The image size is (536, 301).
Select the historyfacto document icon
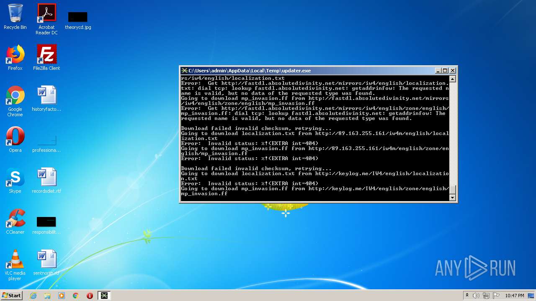point(46,99)
